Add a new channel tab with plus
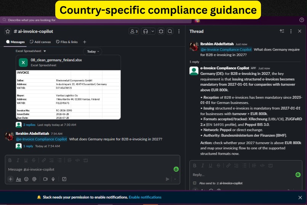307x205 pixels. (x=85, y=42)
